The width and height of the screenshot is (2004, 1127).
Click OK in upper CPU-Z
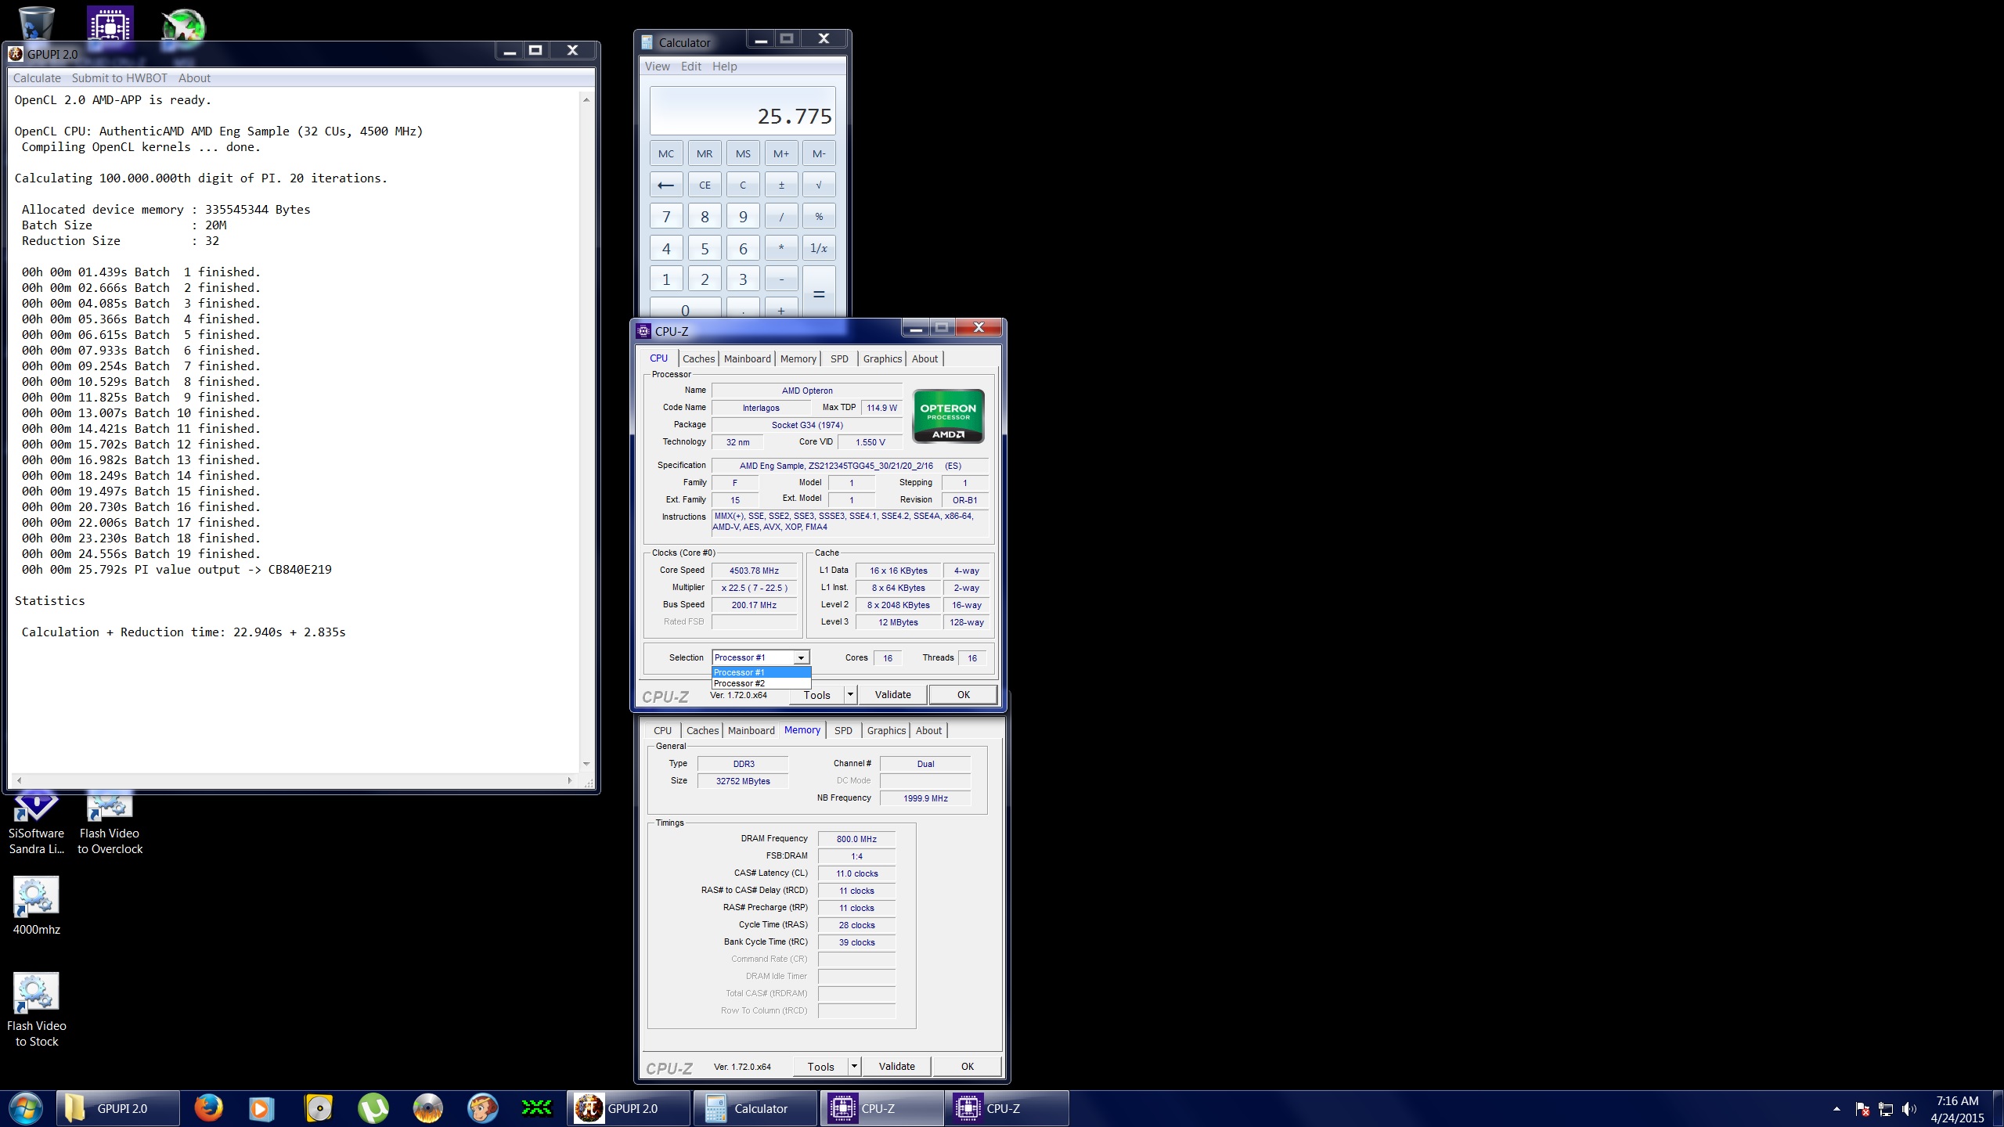(963, 694)
